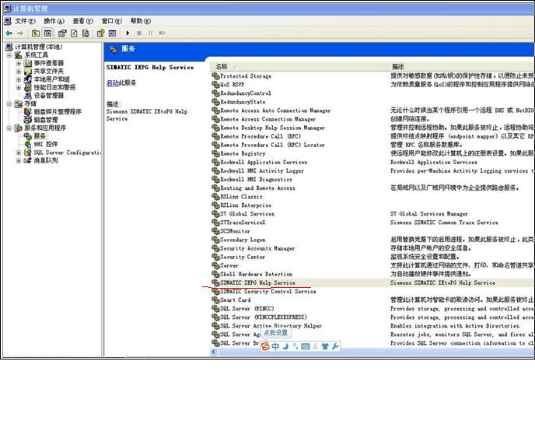Toggle the Show/Hide Console Tree toolbar icon

(47, 33)
